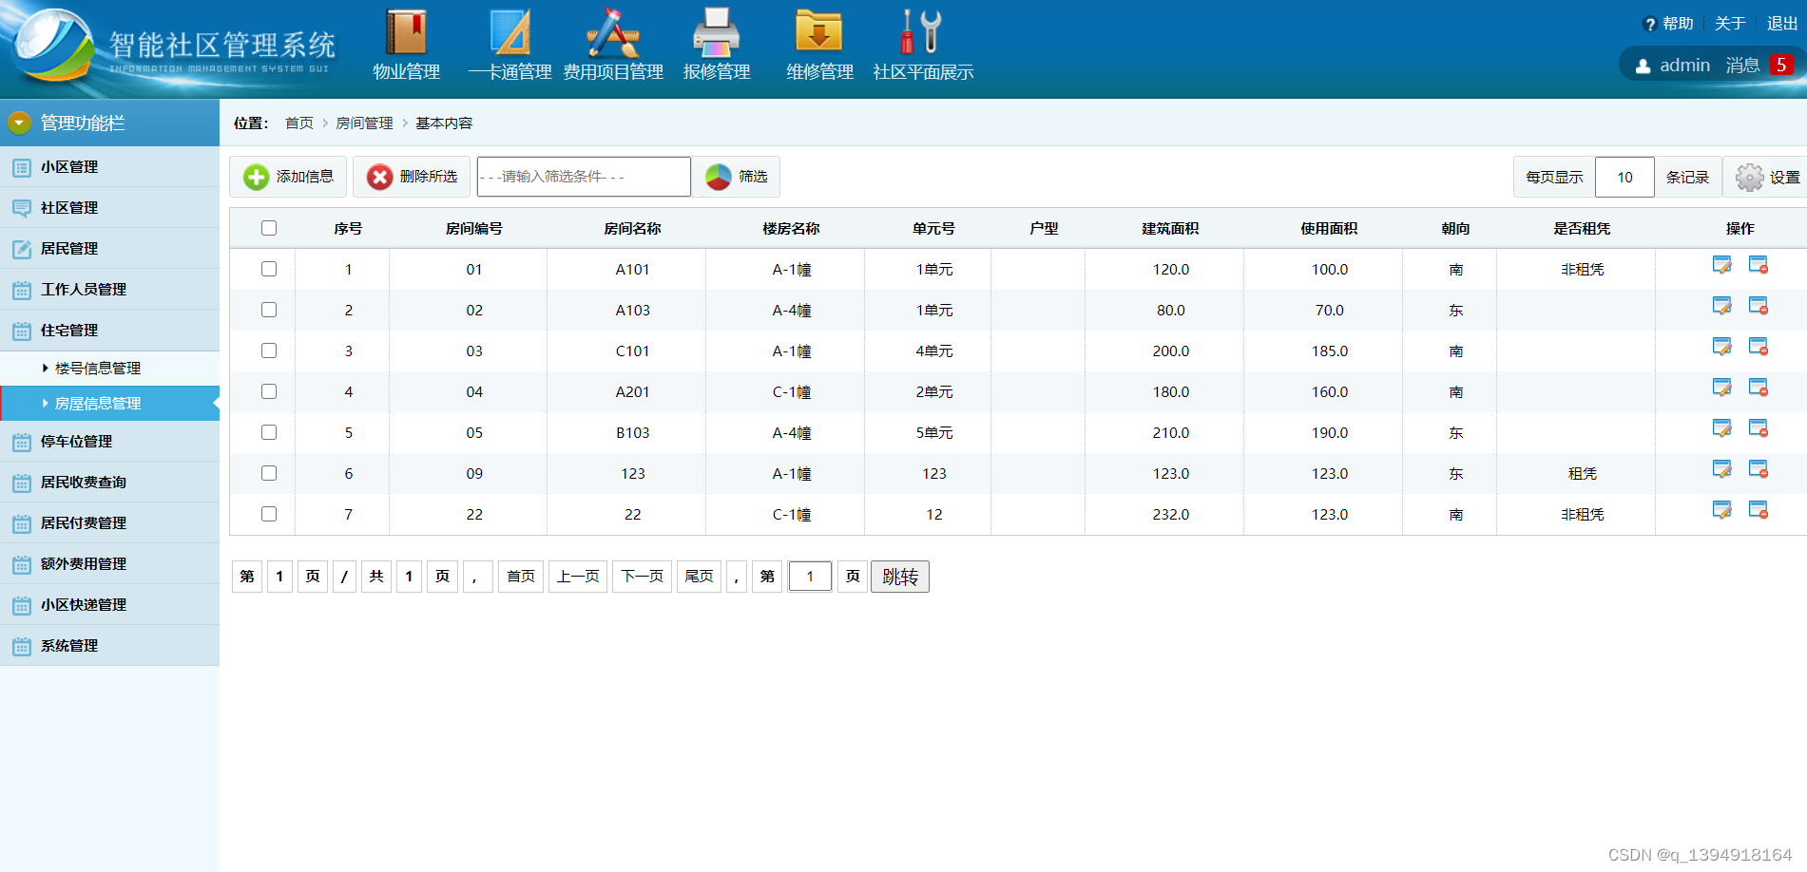Click the 添加信息 button
This screenshot has height=872, width=1807.
[x=288, y=177]
